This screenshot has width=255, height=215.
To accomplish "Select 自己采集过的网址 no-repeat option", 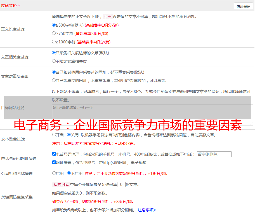I will pos(54,80).
